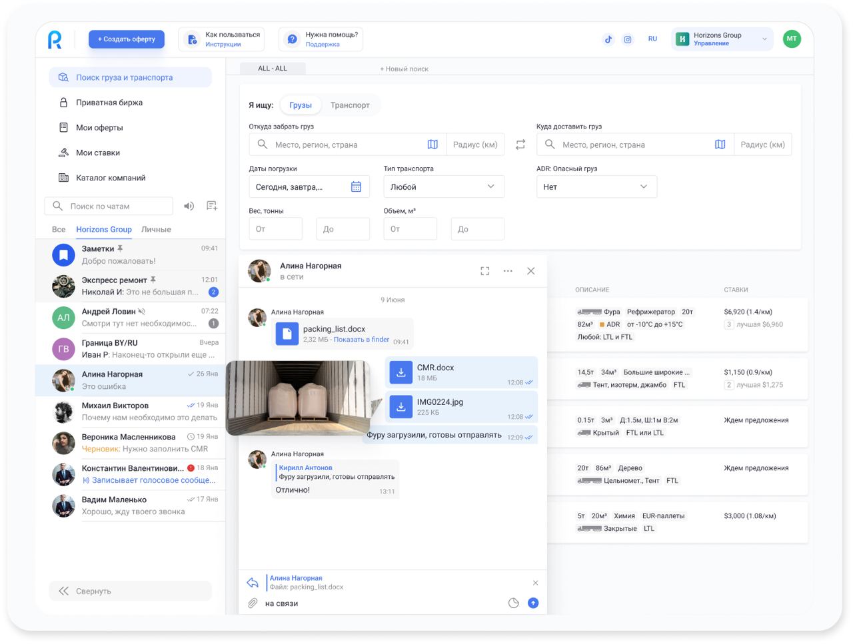Viewport: 853px width, 644px height.
Task: Mute chat sounds speaker icon
Action: (189, 206)
